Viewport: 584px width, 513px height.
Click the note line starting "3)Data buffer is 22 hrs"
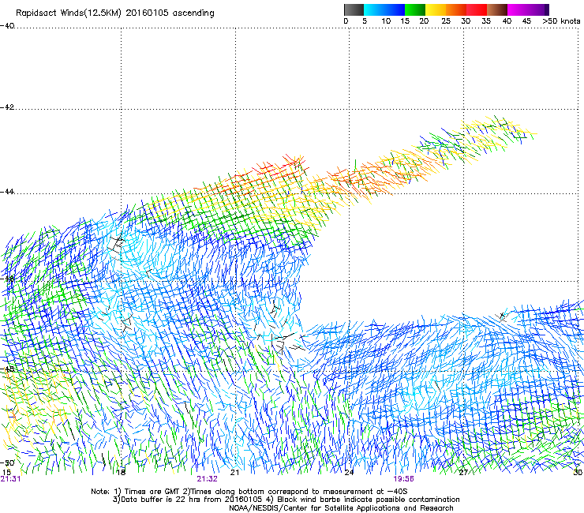point(286,500)
